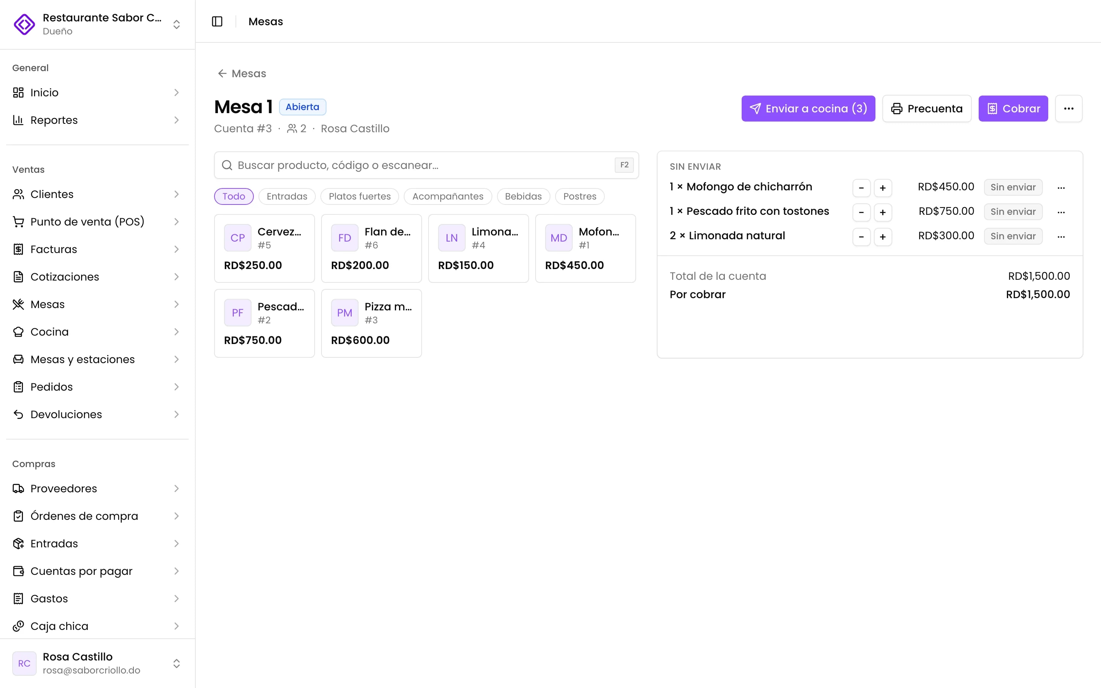Open options menu for Limonada natural row
This screenshot has width=1101, height=688.
coord(1061,237)
